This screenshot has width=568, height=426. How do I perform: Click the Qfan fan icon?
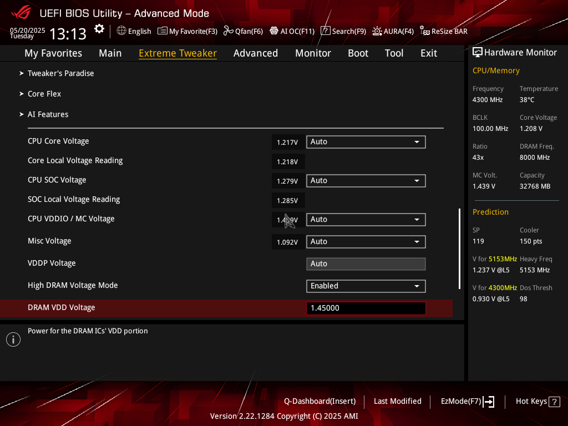click(228, 31)
